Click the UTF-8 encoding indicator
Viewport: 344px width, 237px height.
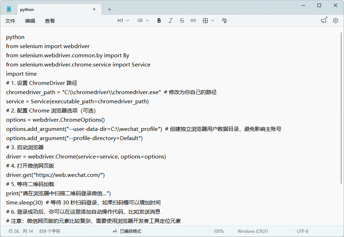point(303,231)
